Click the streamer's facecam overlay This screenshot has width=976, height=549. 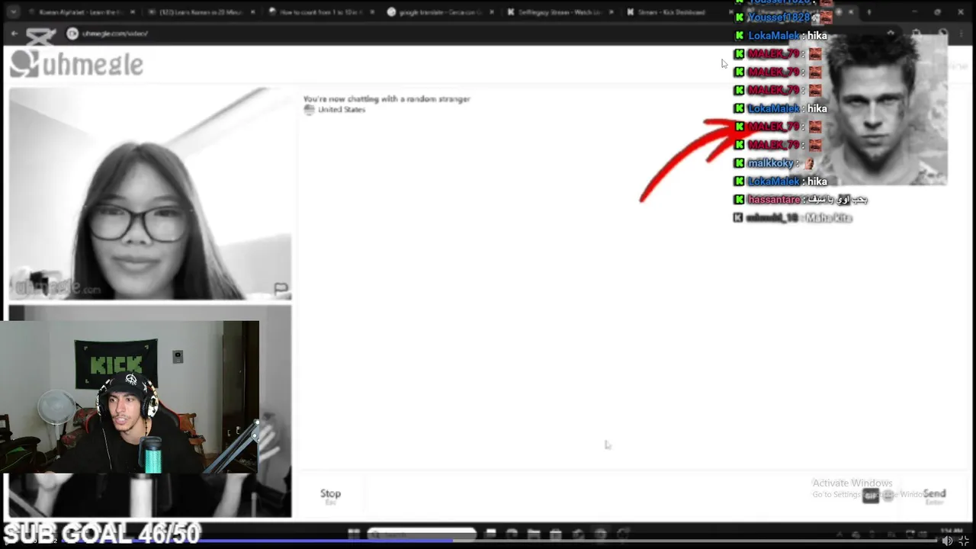point(130,396)
